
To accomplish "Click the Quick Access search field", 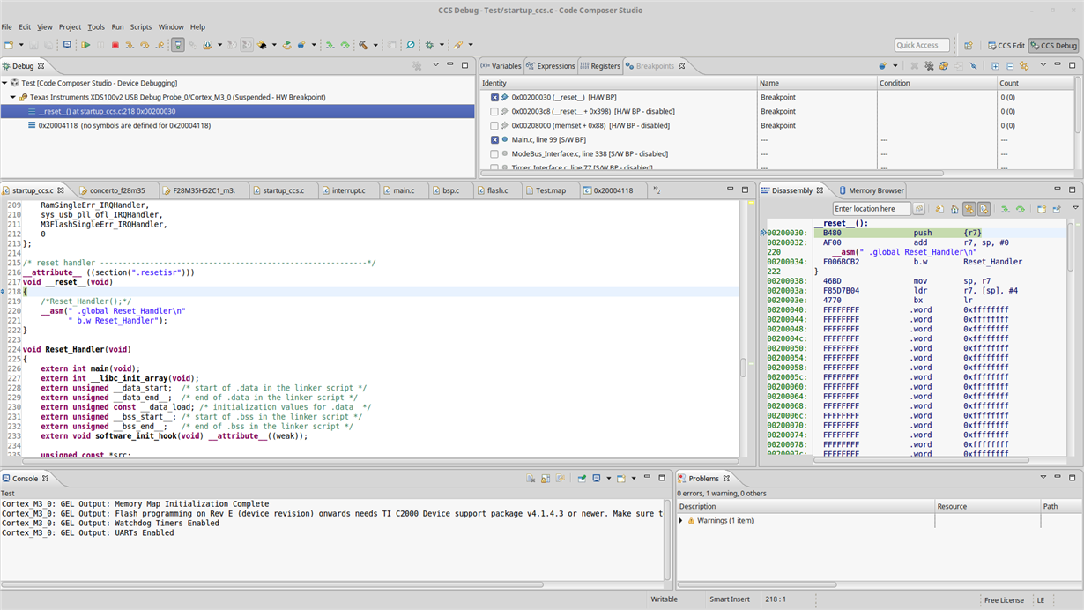I will pyautogui.click(x=922, y=45).
